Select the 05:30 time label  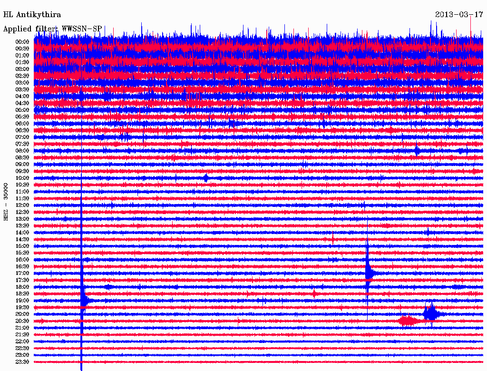pyautogui.click(x=22, y=117)
